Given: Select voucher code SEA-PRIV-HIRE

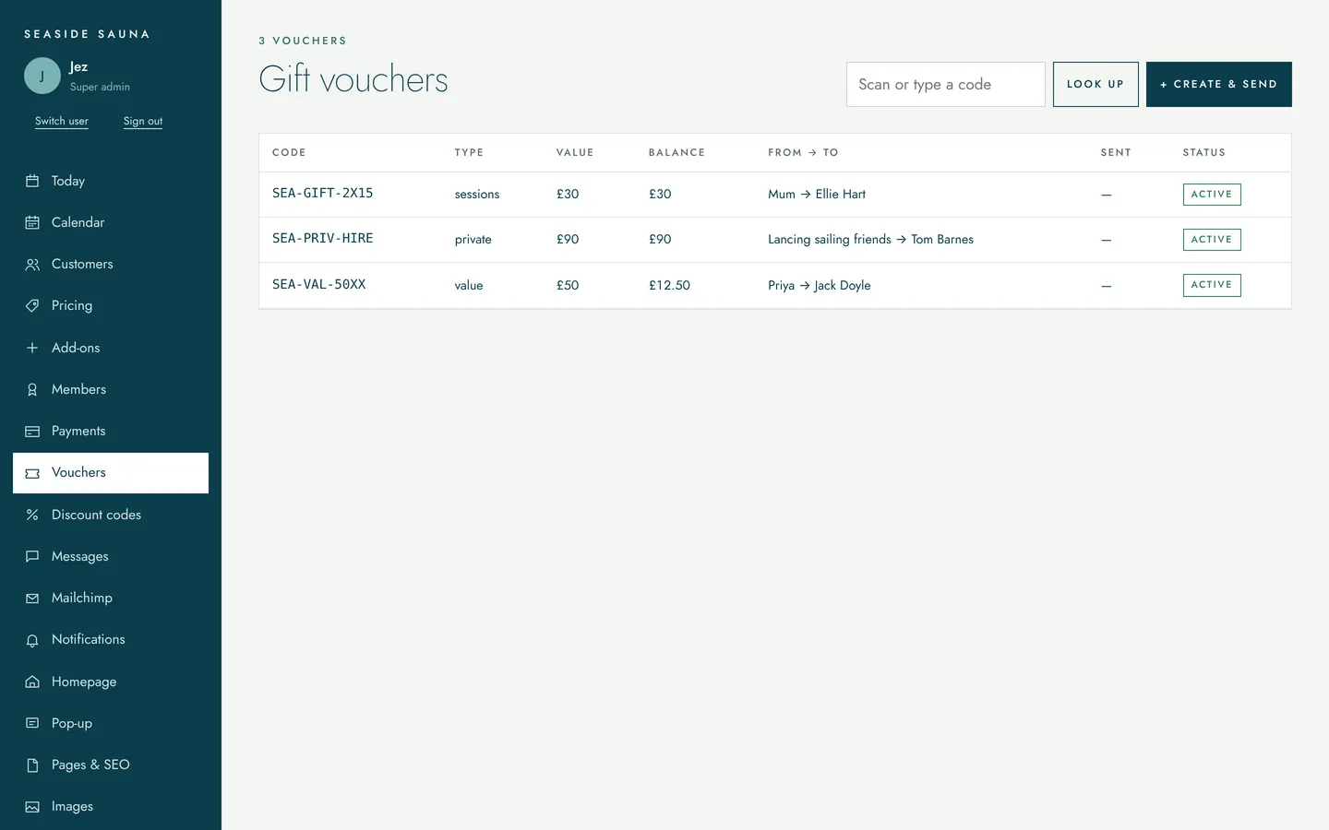Looking at the screenshot, I should [x=323, y=238].
